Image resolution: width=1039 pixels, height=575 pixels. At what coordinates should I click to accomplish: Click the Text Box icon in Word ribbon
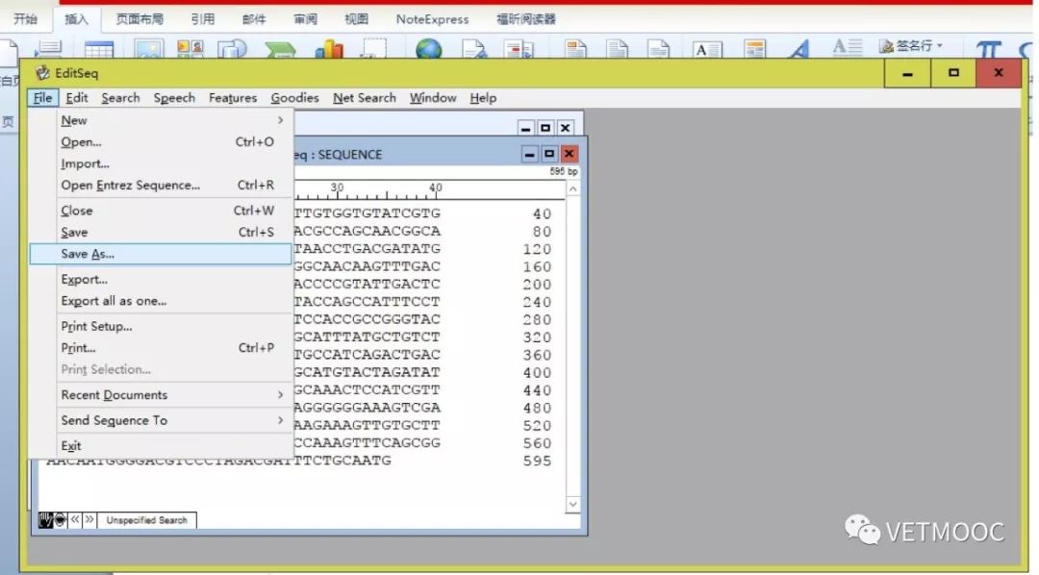707,50
